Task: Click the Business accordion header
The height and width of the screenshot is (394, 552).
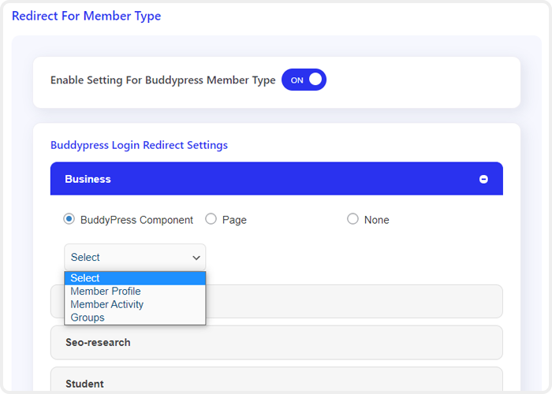Action: click(277, 179)
